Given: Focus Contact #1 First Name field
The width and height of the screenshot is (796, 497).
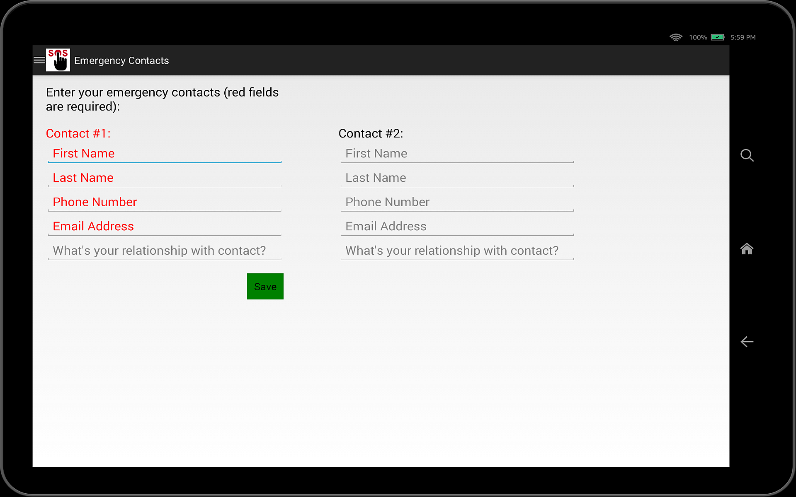Looking at the screenshot, I should (x=165, y=154).
